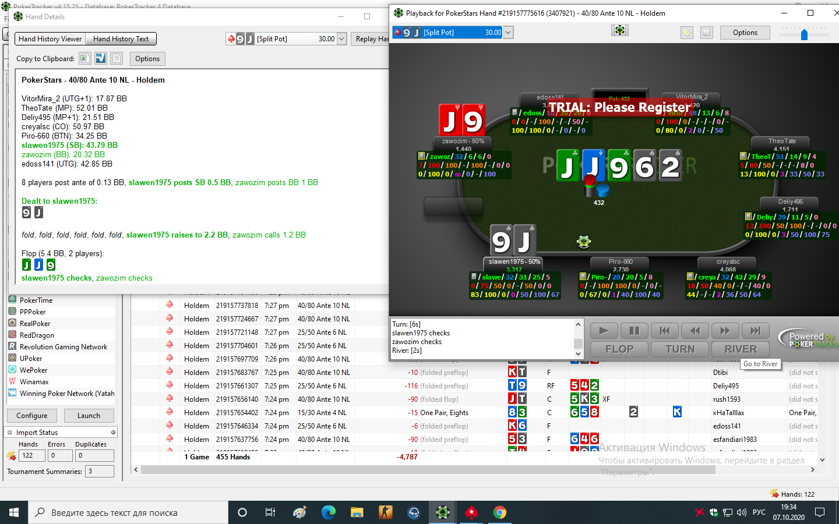The height and width of the screenshot is (524, 839).
Task: Select RedDragon in the site list
Action: pos(37,335)
